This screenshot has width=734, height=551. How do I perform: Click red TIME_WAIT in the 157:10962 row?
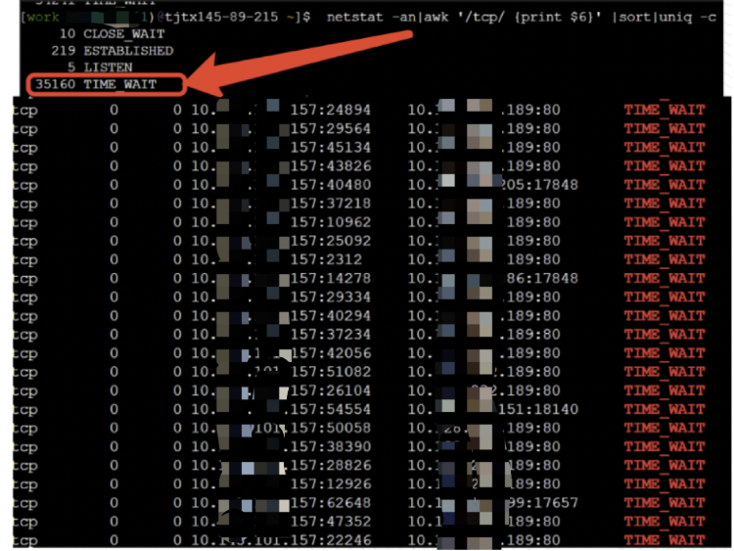tap(664, 222)
